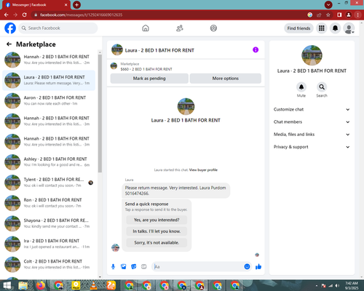Expand Privacy & support section
364x291 pixels.
pos(312,147)
